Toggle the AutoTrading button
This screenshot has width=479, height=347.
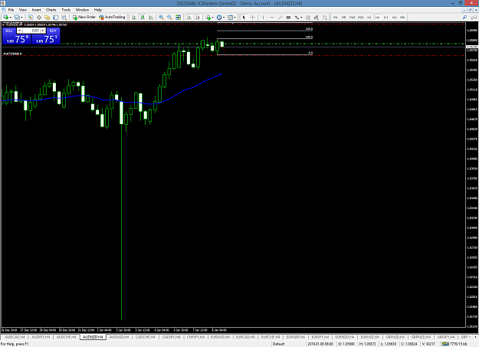tap(112, 17)
